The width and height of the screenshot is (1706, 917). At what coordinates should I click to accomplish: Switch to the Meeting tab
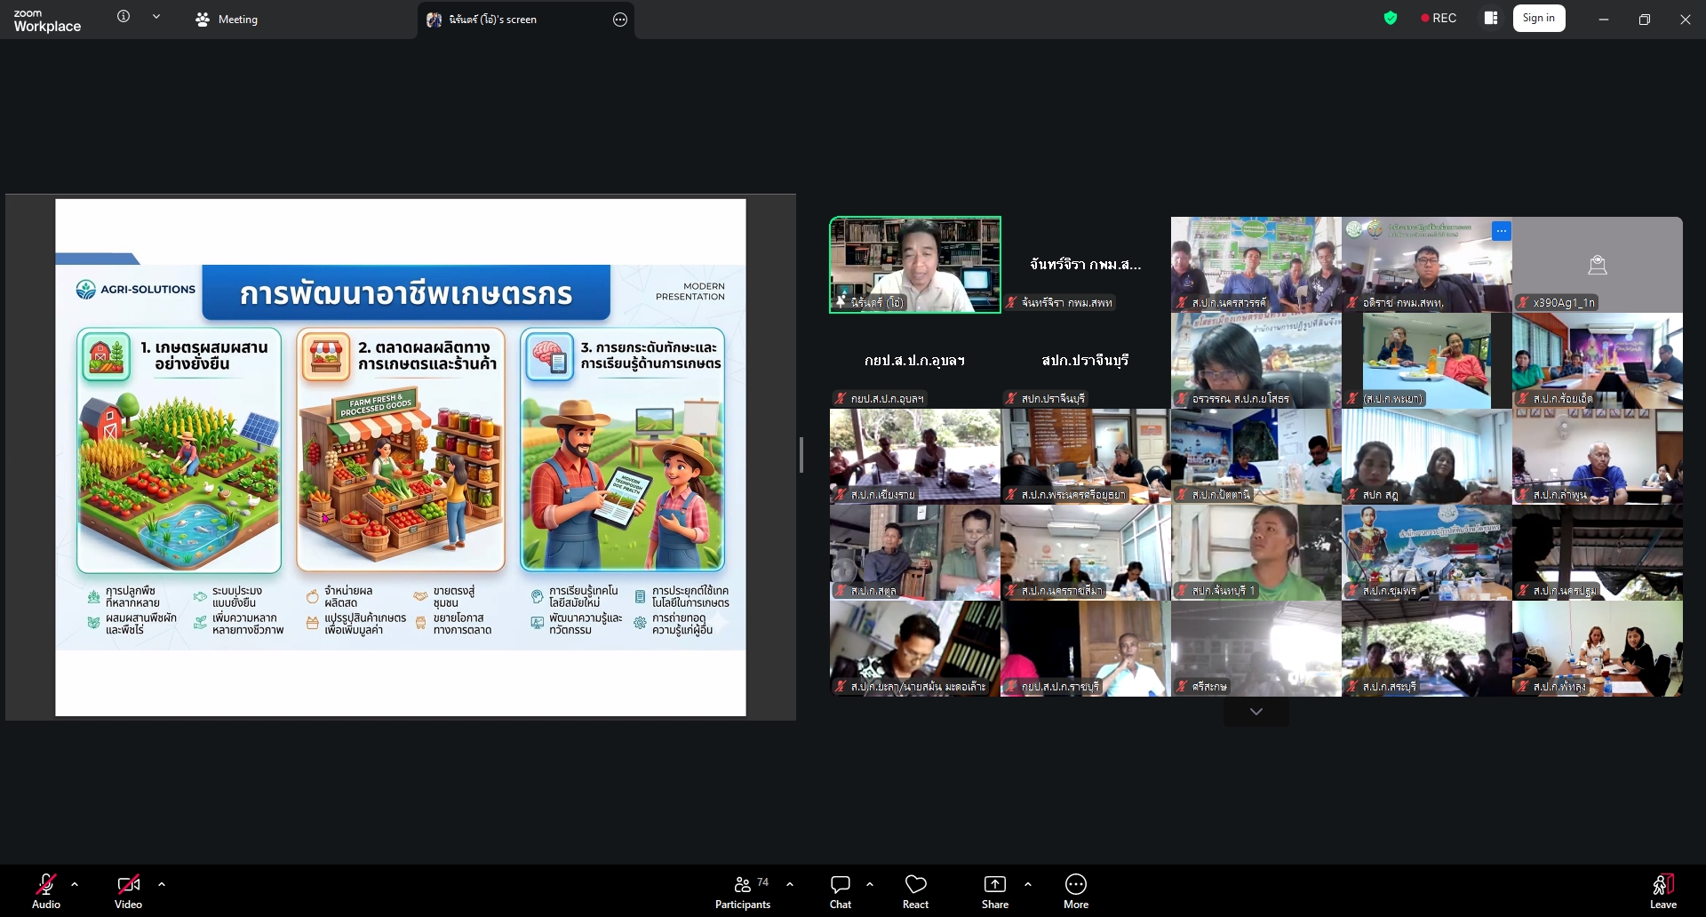tap(227, 20)
